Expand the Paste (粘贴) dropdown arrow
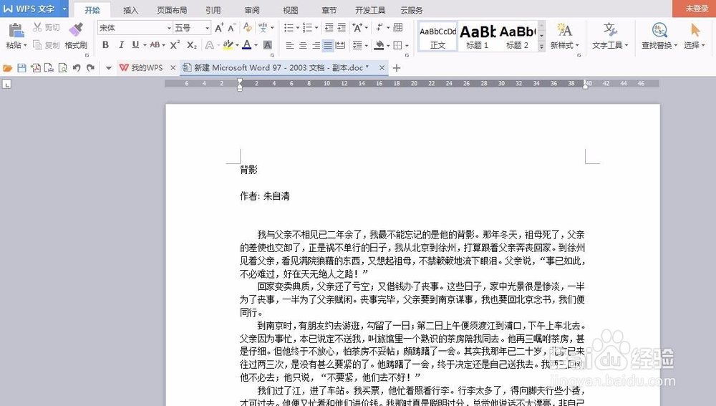Viewport: 716px width, 406px height. [24, 45]
